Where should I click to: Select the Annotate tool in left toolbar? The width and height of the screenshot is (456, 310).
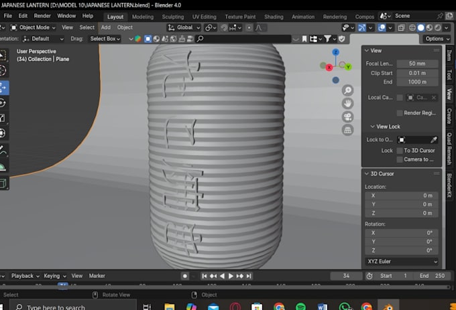point(3,151)
